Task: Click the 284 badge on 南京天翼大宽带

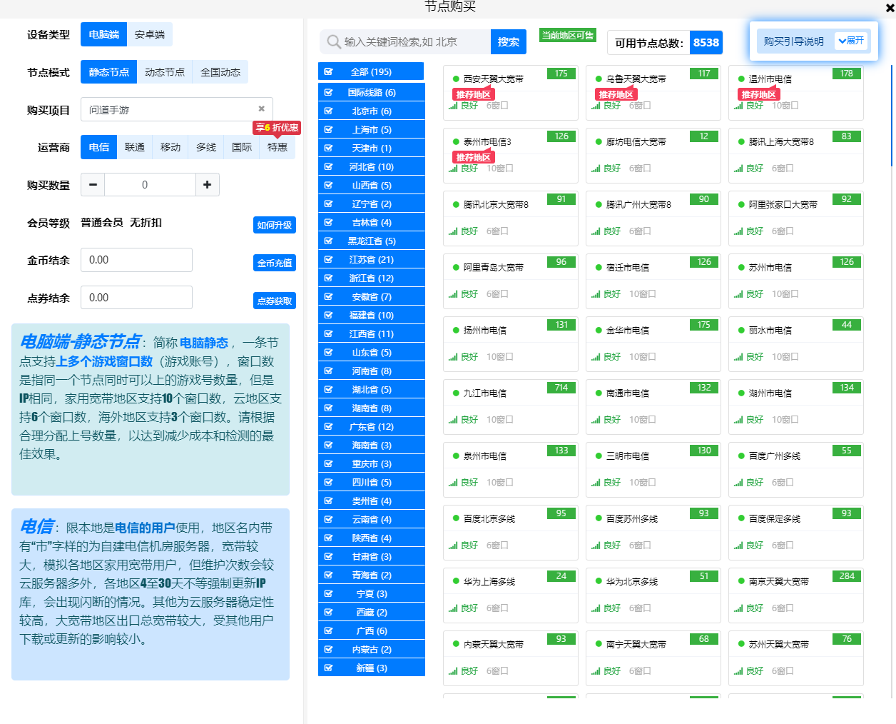Action: (x=847, y=576)
